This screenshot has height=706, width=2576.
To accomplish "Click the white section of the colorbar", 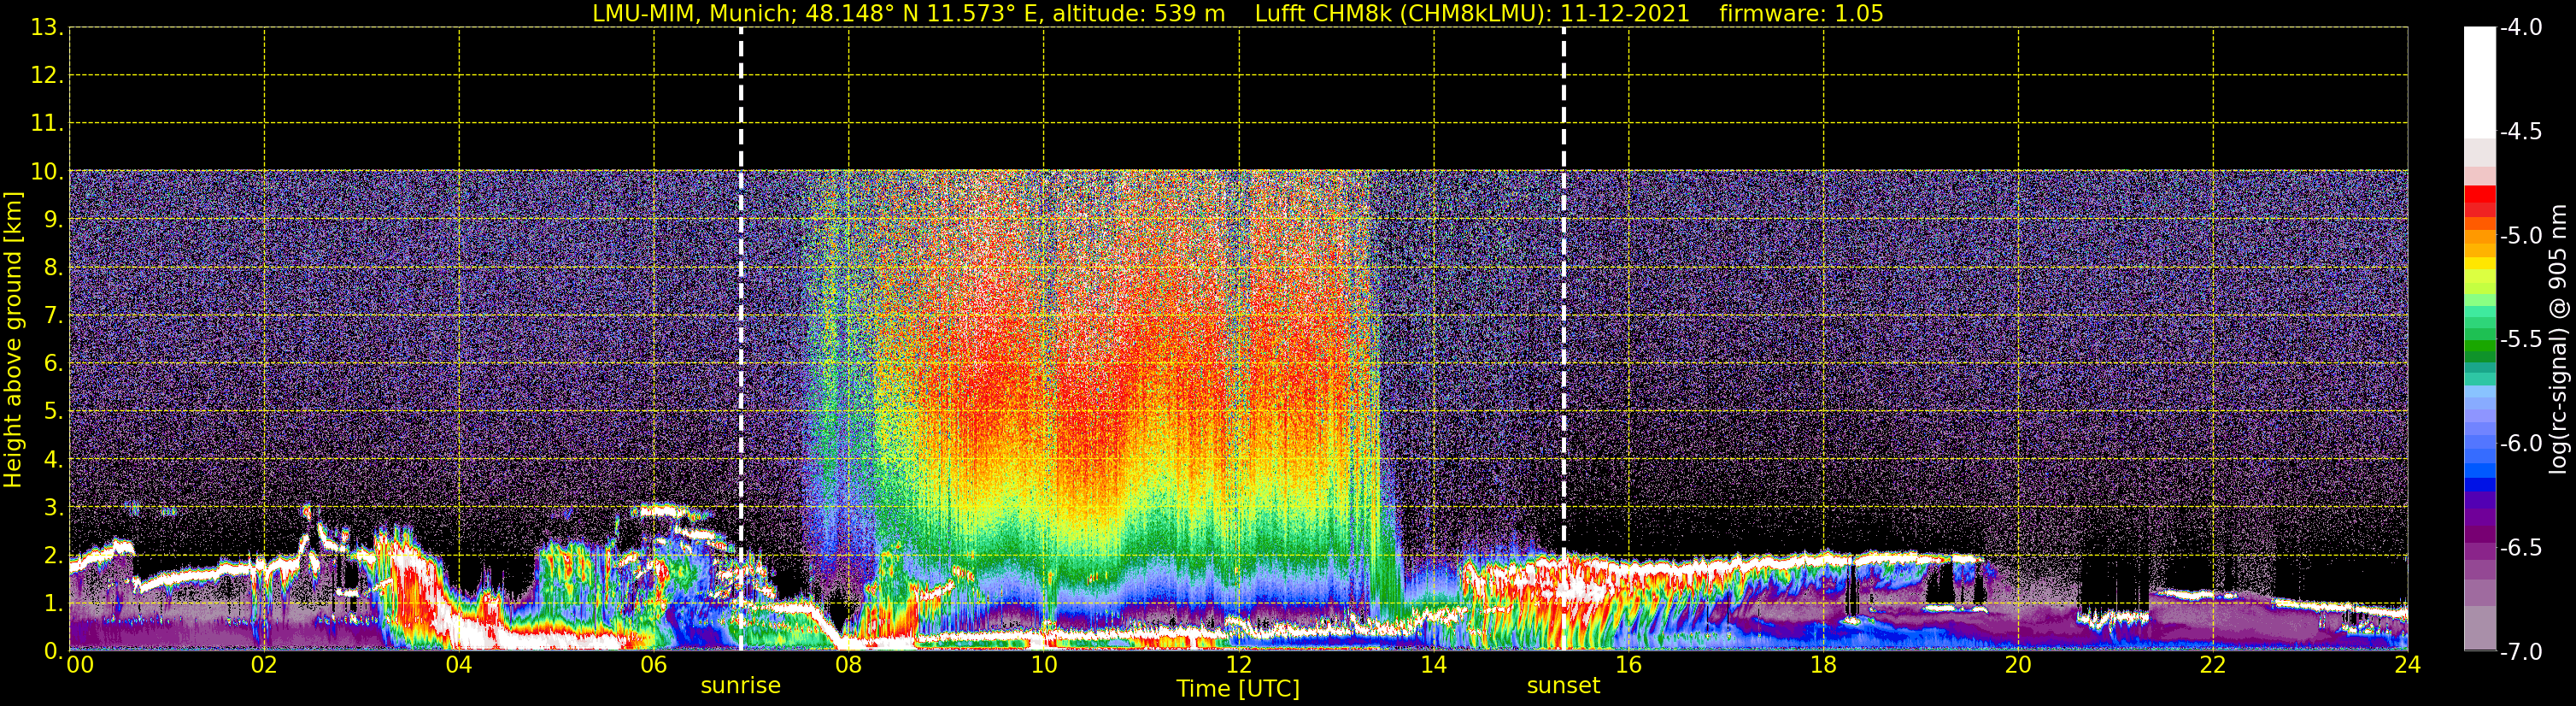I will click(2480, 82).
